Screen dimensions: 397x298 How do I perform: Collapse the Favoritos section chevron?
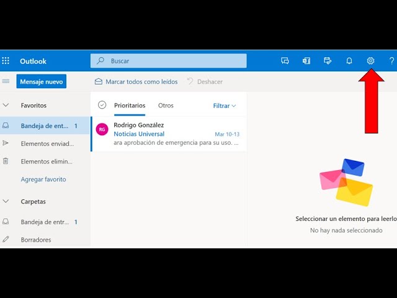click(6, 105)
